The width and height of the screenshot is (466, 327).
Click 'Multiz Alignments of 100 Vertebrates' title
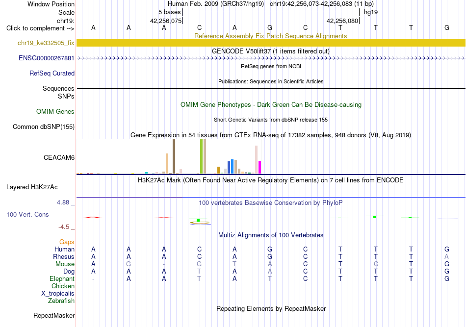[x=271, y=235]
